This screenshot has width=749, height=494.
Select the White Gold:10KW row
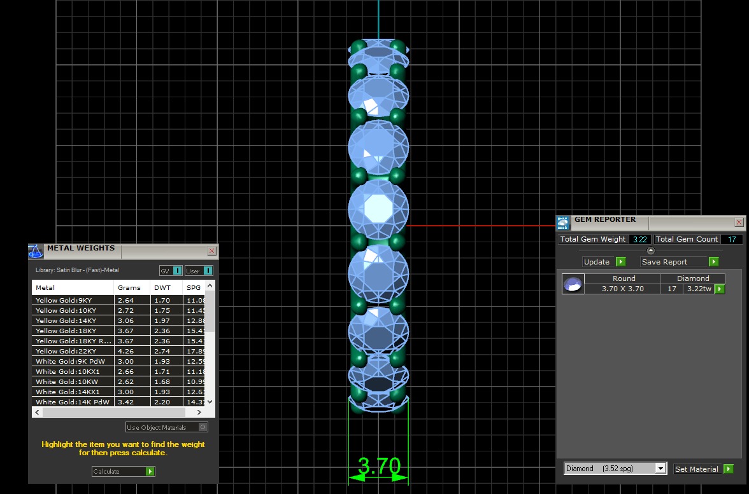(x=118, y=381)
